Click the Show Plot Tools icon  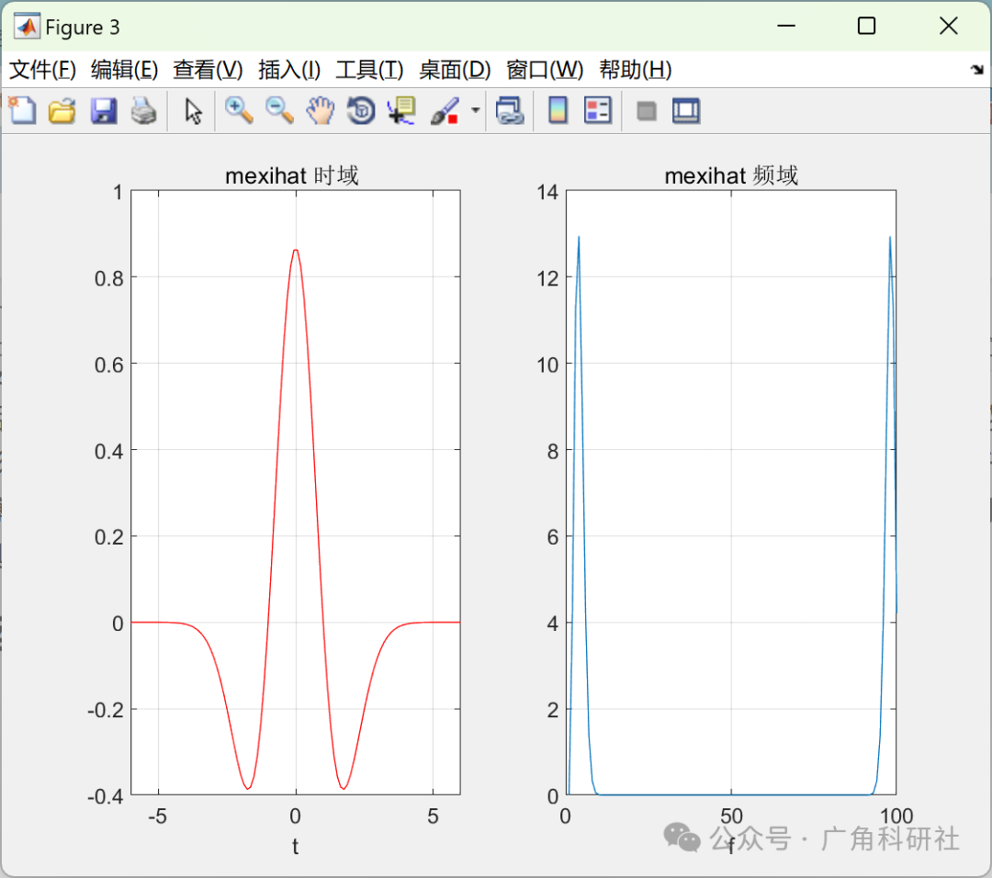(686, 111)
